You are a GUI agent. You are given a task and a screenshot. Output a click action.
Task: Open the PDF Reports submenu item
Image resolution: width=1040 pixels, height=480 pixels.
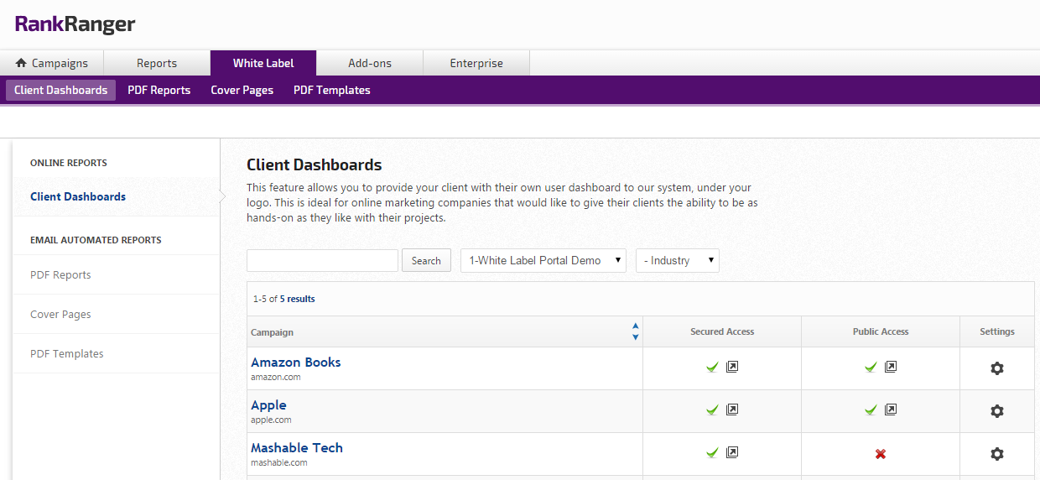click(159, 90)
